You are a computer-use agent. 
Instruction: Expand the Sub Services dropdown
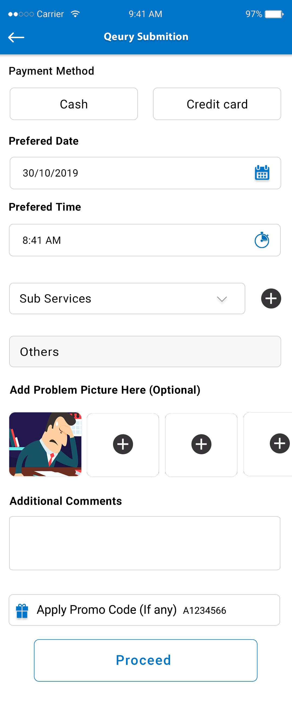(x=127, y=298)
